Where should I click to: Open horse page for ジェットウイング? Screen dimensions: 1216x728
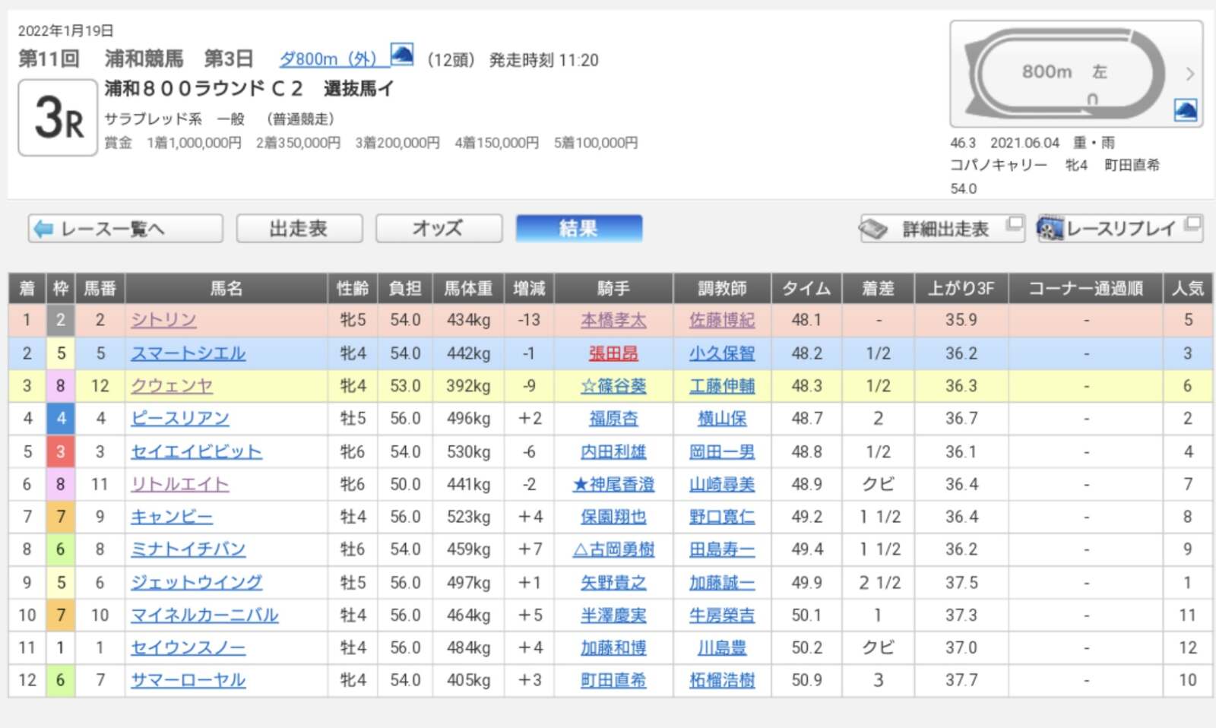tap(196, 583)
